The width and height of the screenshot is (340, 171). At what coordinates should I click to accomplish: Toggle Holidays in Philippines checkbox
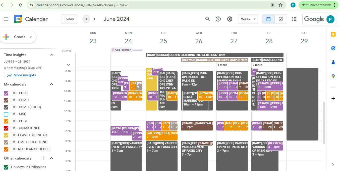[6, 167]
